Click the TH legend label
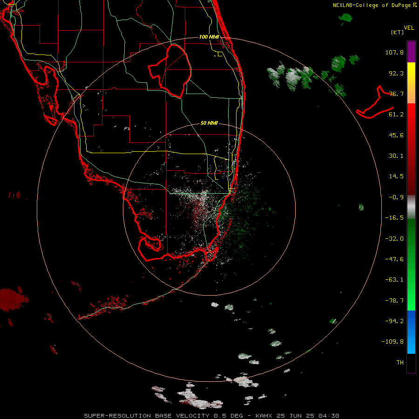This screenshot has height=419, width=419. [x=400, y=363]
